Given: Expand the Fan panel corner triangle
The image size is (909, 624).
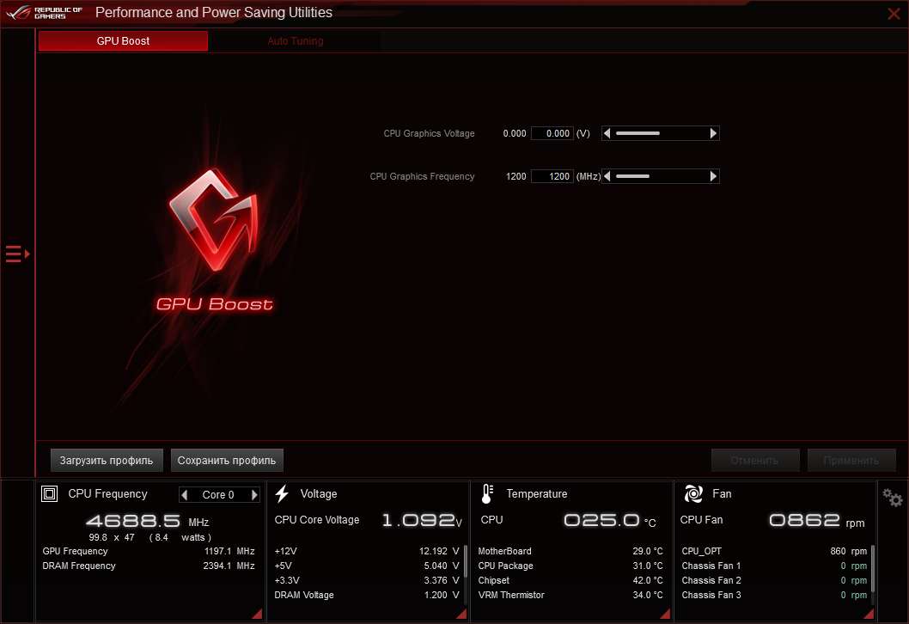Looking at the screenshot, I should click(x=869, y=615).
